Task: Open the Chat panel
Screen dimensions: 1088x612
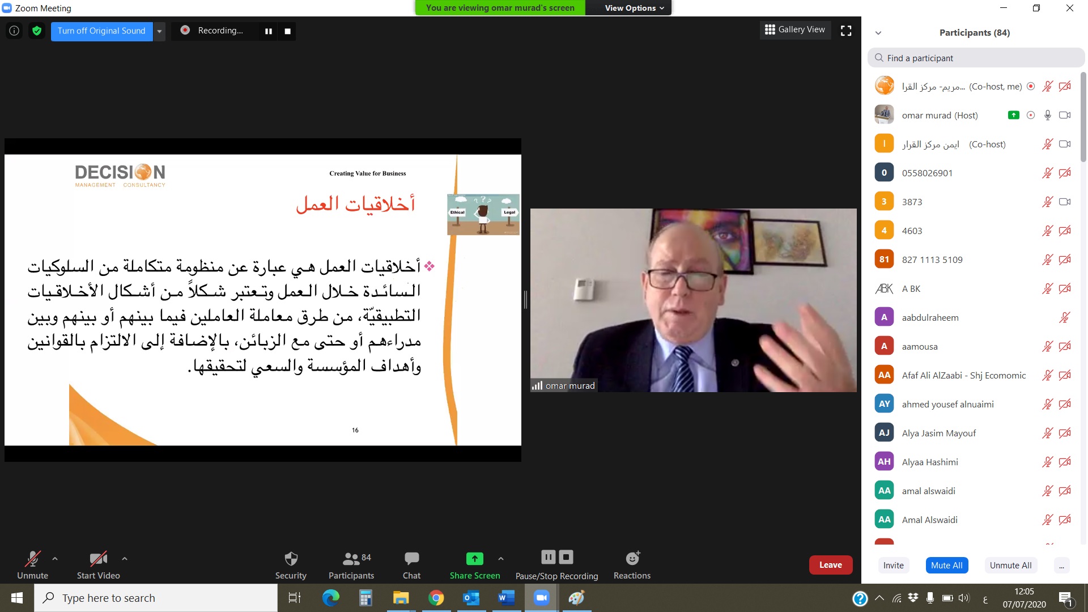Action: [411, 559]
